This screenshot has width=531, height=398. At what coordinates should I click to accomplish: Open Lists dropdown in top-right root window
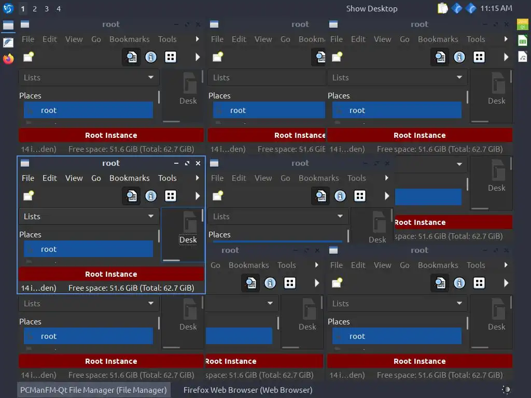[x=397, y=78]
